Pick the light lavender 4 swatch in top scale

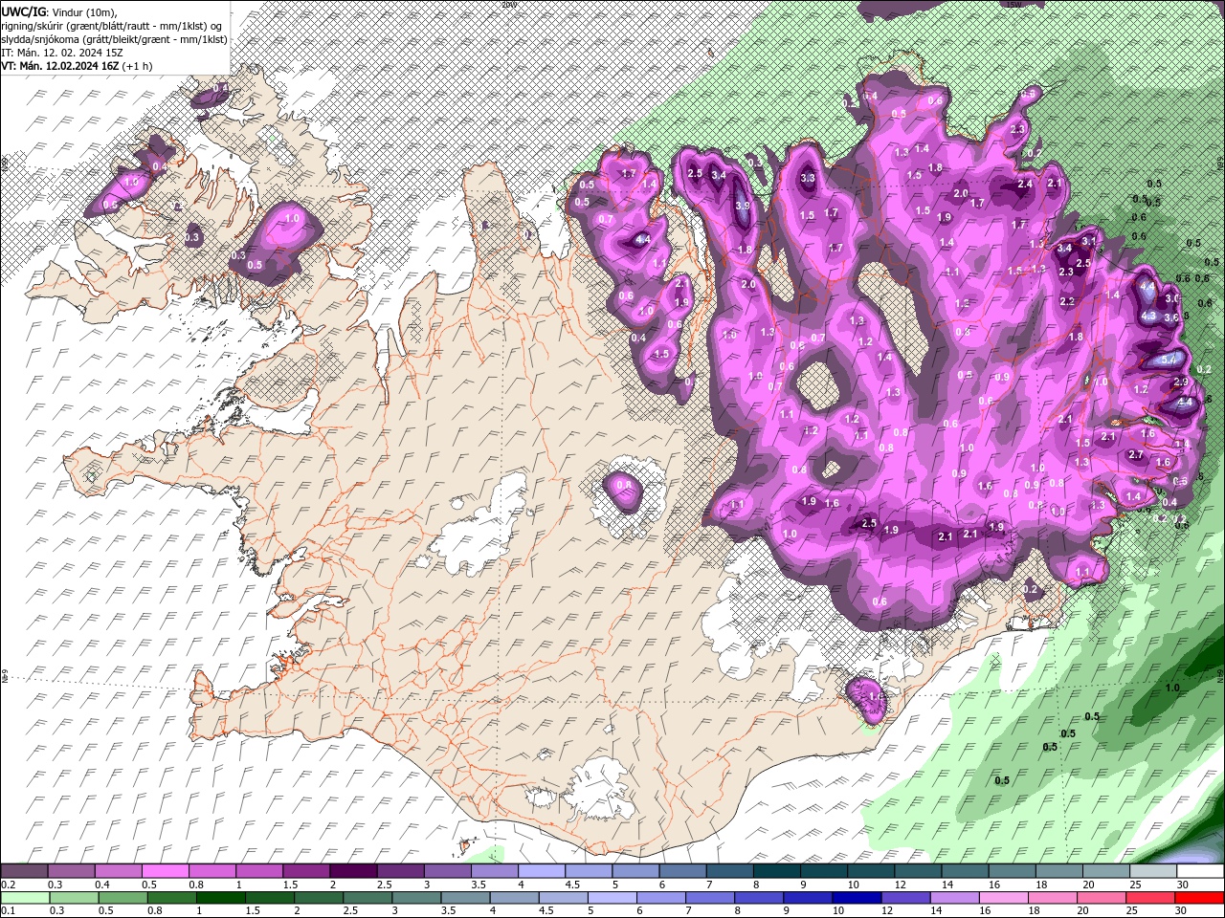coord(541,871)
